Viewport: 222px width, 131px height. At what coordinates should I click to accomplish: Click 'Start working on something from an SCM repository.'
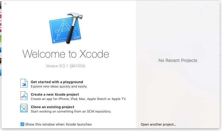point(71,111)
